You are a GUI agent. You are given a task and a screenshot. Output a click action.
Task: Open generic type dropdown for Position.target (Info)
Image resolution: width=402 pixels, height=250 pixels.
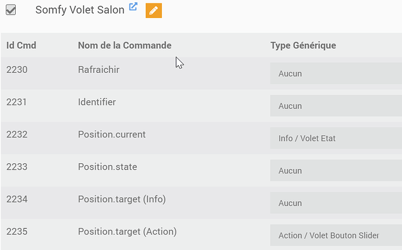point(335,203)
